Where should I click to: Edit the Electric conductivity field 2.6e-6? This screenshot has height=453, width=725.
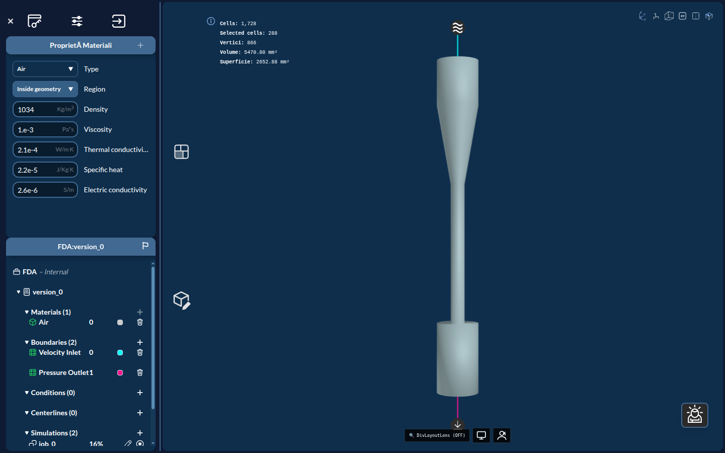coord(45,190)
